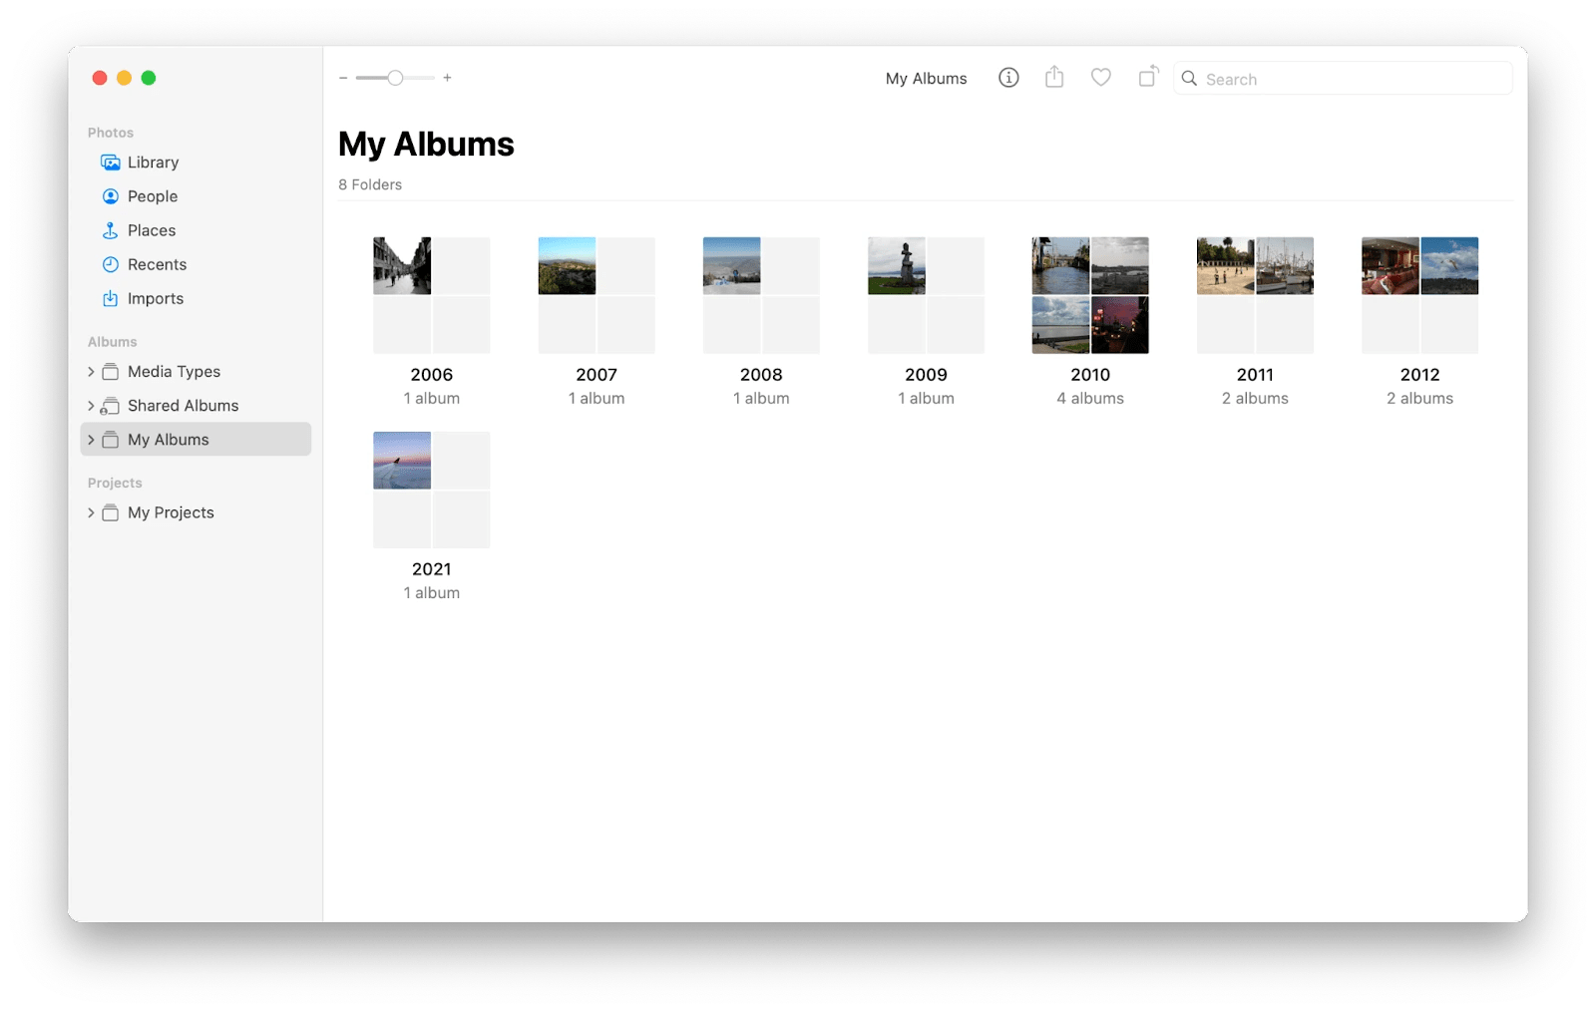Click the Share icon in toolbar
The image size is (1596, 1012).
tap(1054, 77)
